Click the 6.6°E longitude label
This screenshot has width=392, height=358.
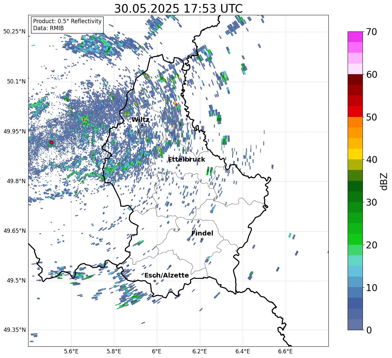tap(285, 351)
